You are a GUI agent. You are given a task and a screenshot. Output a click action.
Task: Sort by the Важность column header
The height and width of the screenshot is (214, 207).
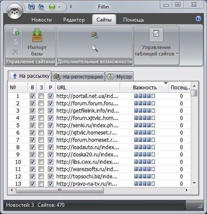click(x=145, y=88)
